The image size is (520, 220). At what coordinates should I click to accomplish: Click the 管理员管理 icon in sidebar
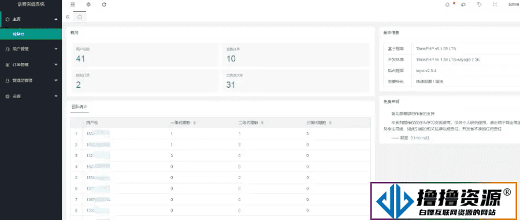(8, 80)
